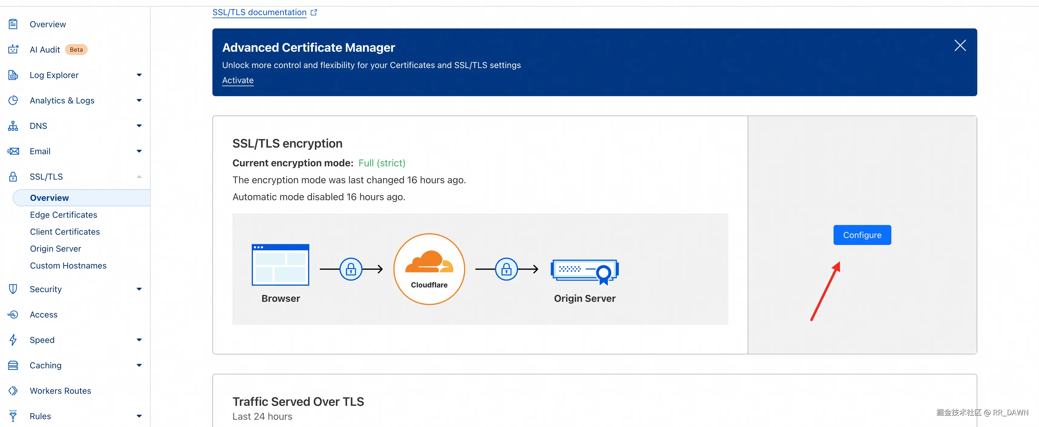1039x427 pixels.
Task: Expand the Rules dropdown arrow
Action: pos(139,416)
